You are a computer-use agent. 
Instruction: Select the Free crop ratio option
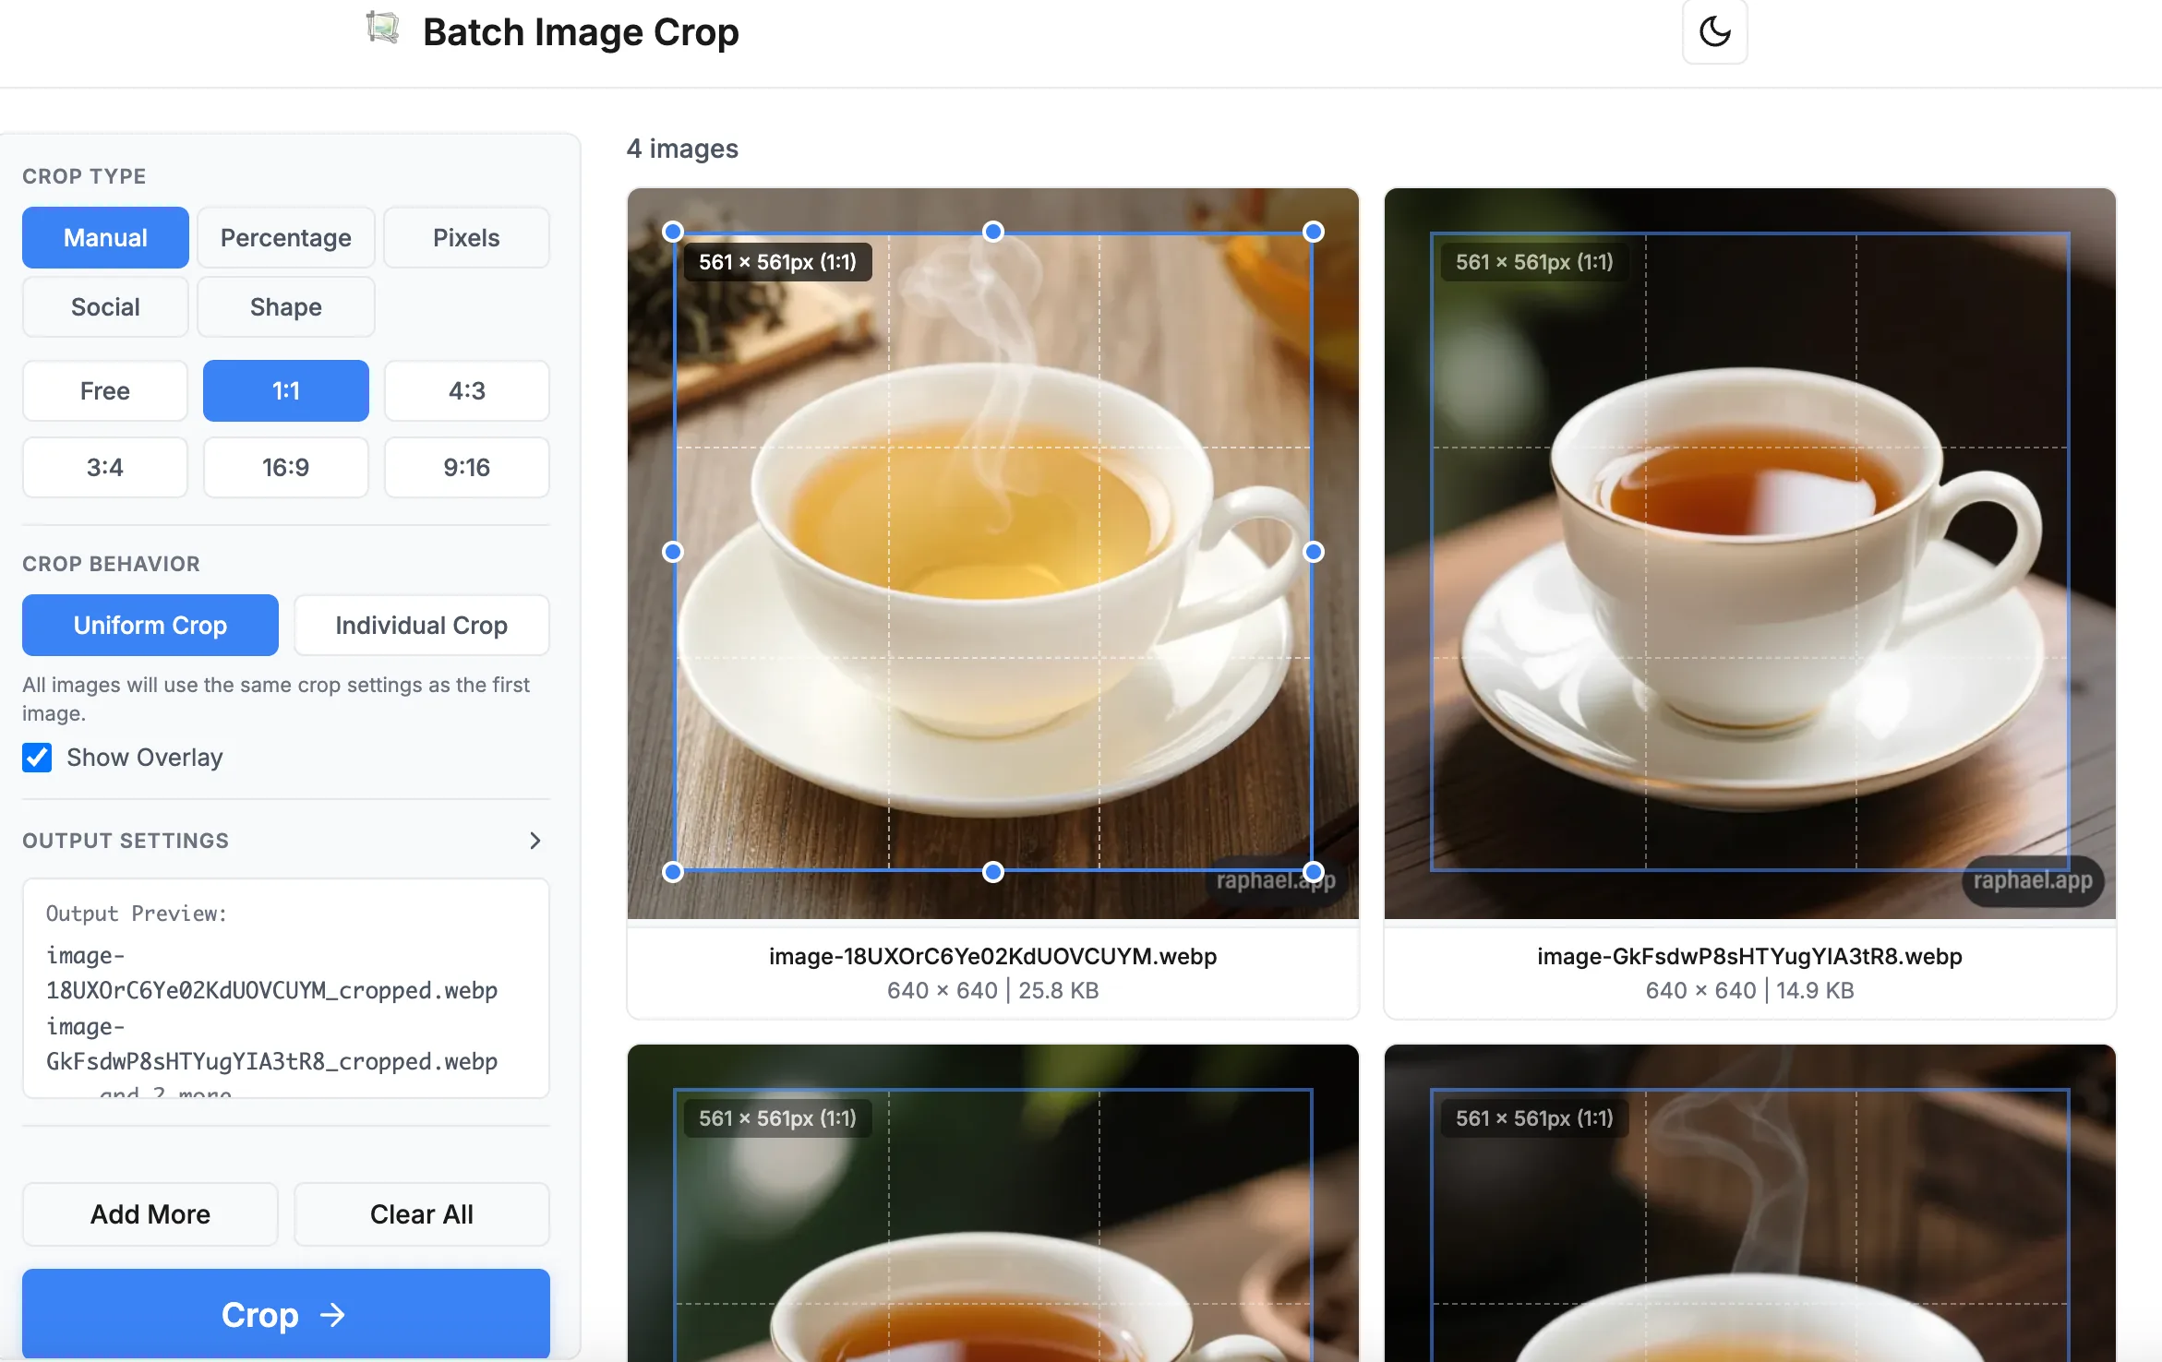click(x=104, y=390)
